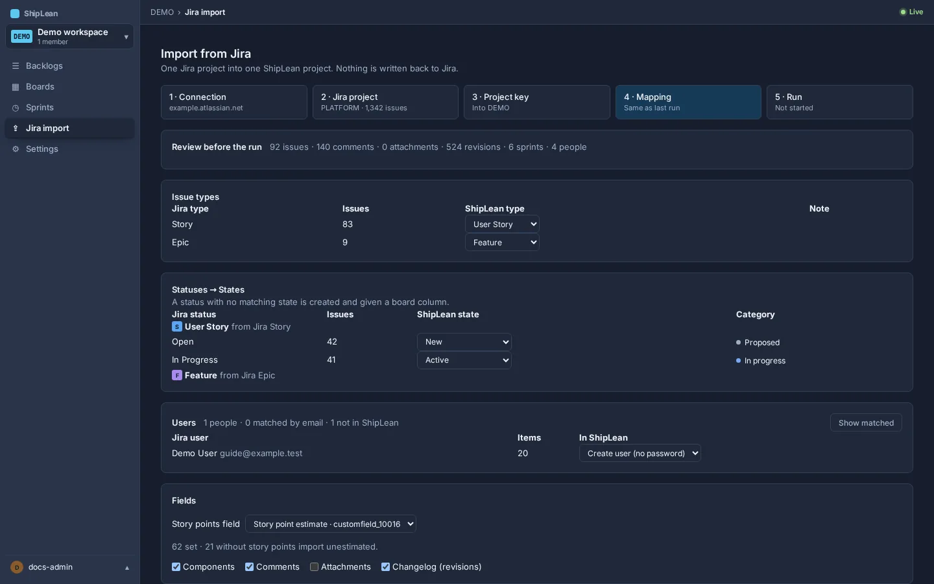The image size is (934, 584).
Task: Enable the Attachments checkbox
Action: 315,567
